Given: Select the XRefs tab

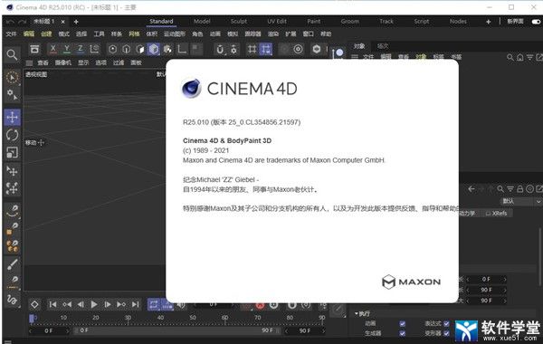Looking at the screenshot, I should (x=497, y=214).
